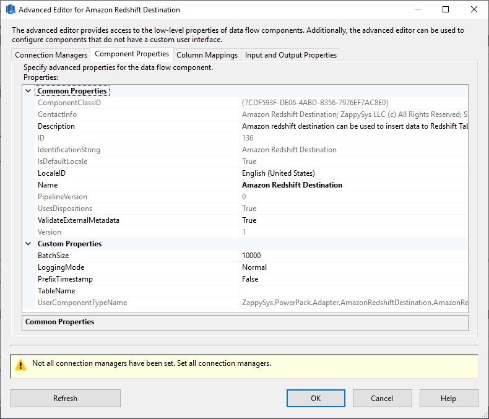Click the ZappySys.PowerPack.Adapter type name value

[x=355, y=303]
